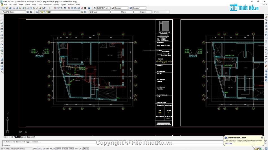Toggle GRID display in status bar
Image resolution: width=268 pixels, height=150 pixels.
[x=40, y=149]
